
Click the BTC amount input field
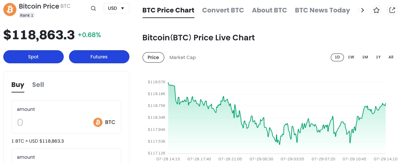coord(49,122)
